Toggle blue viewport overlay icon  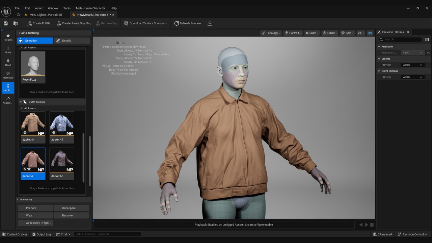tap(370, 33)
